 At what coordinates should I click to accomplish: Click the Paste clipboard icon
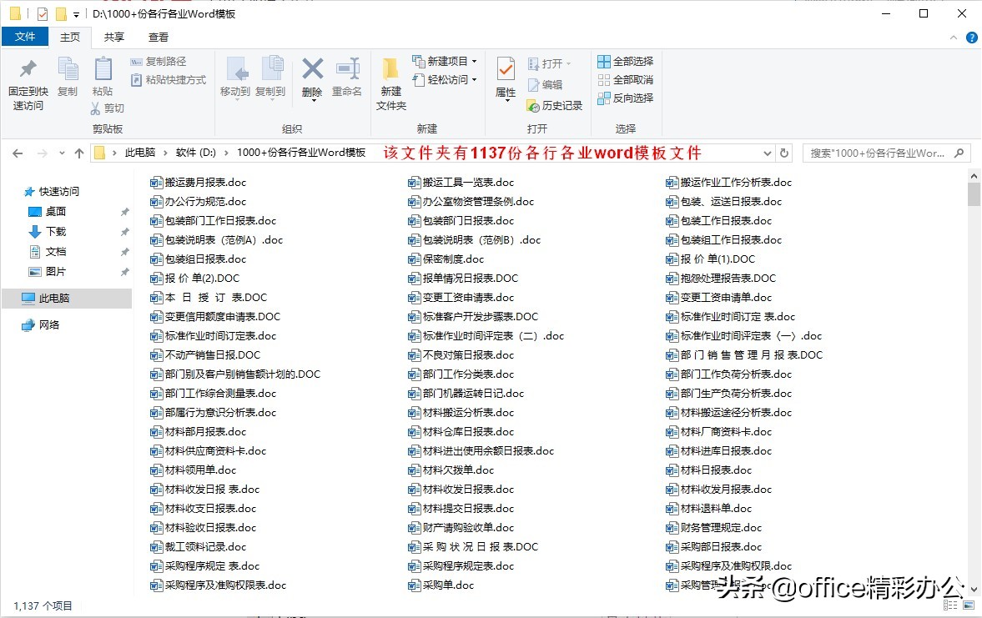103,69
